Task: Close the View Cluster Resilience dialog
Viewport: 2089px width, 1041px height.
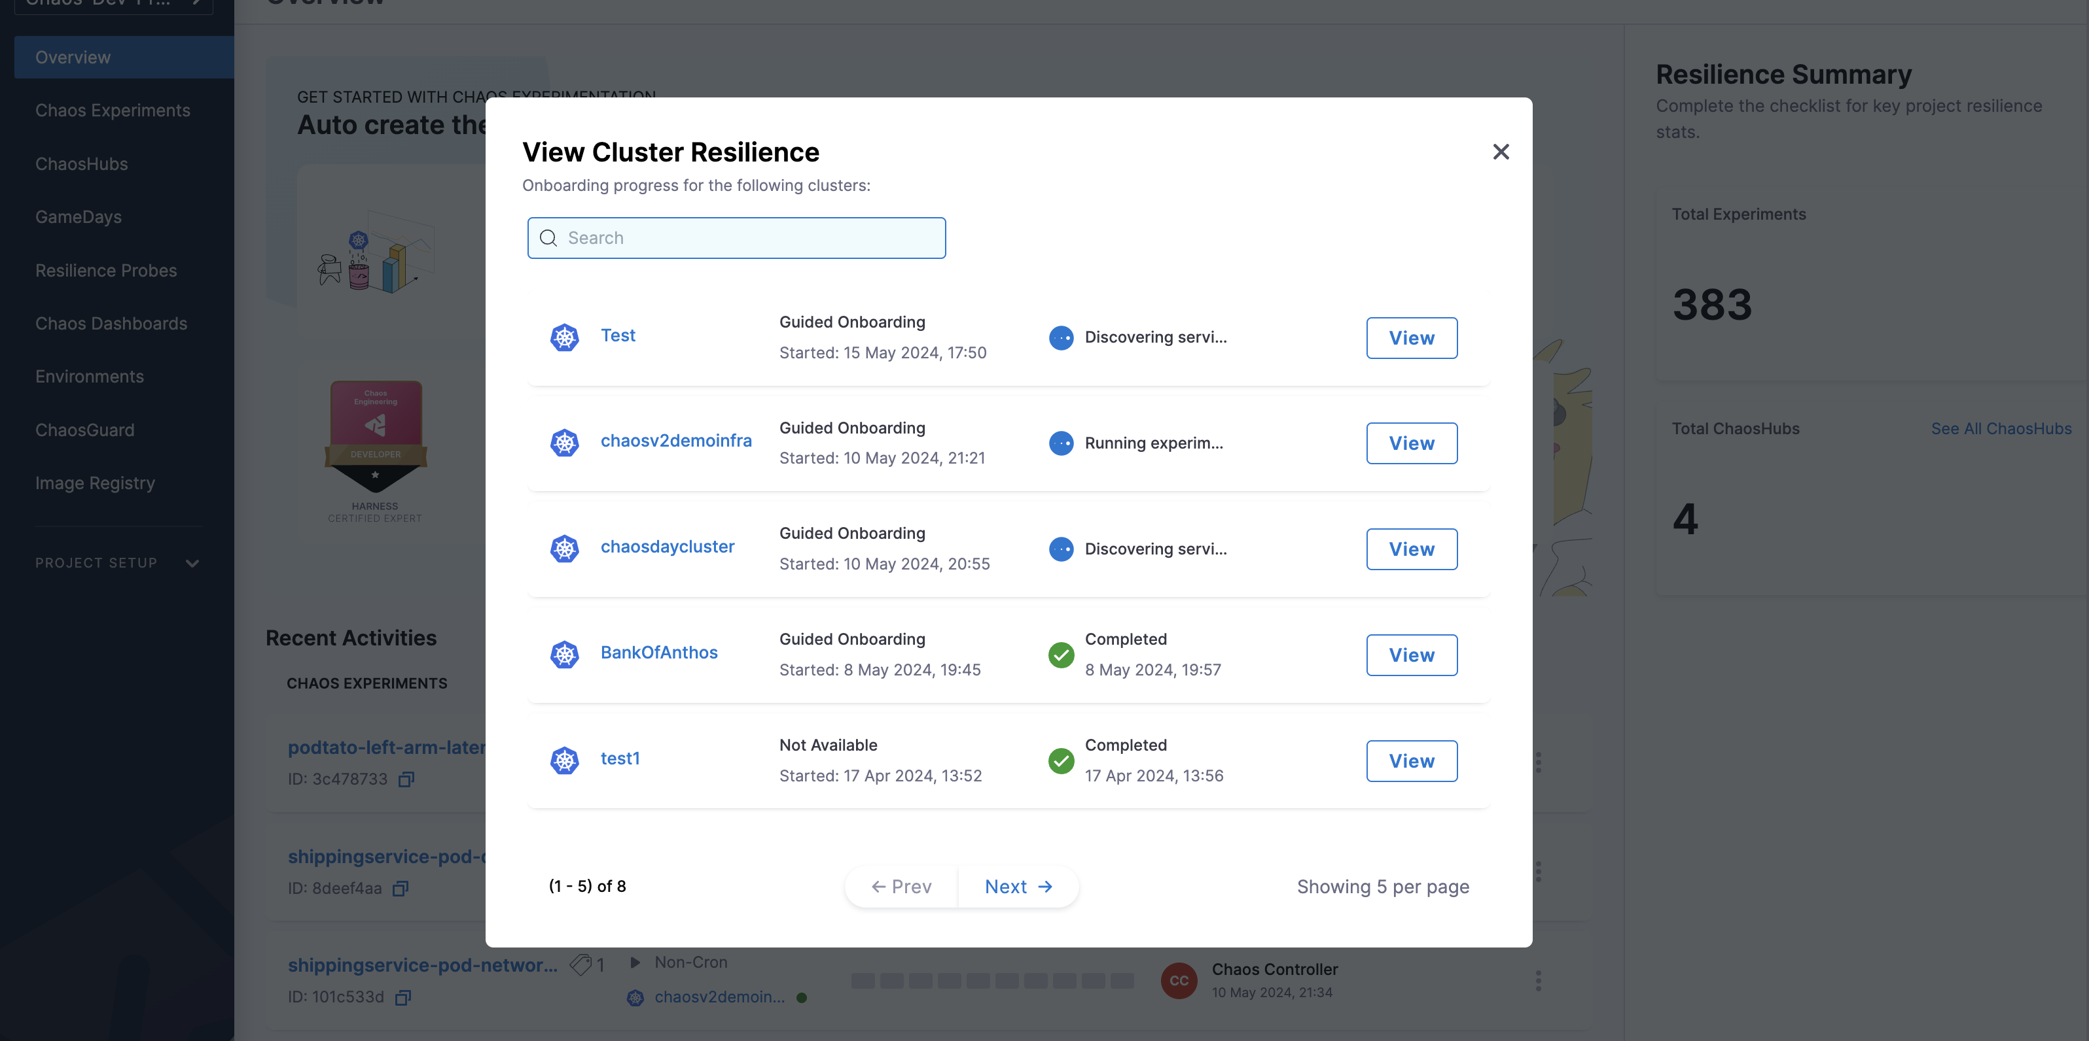Action: click(x=1500, y=152)
